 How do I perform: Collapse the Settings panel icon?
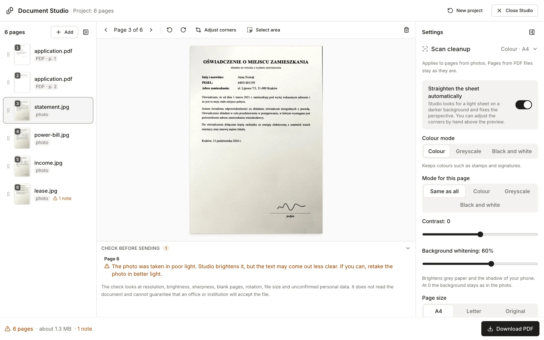click(532, 32)
